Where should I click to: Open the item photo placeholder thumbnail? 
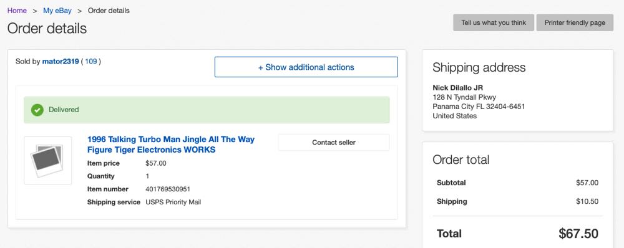coord(48,161)
